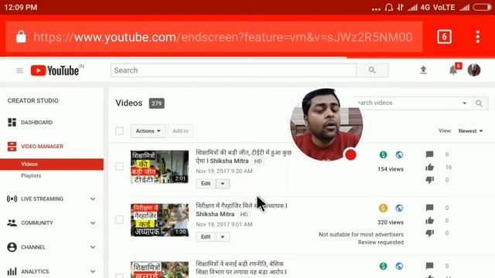Click the 279 video count badge
This screenshot has height=278, width=495.
pyautogui.click(x=156, y=103)
